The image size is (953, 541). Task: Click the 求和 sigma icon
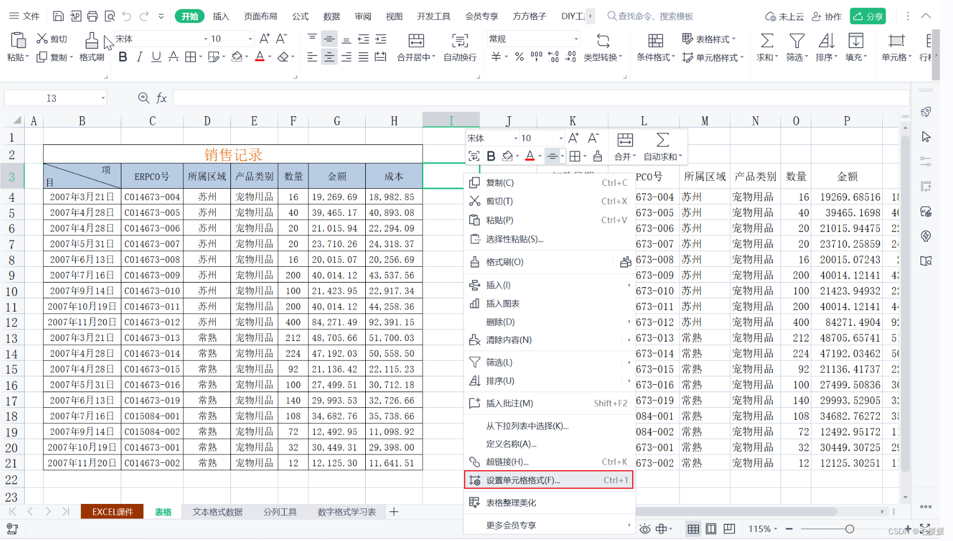(767, 40)
